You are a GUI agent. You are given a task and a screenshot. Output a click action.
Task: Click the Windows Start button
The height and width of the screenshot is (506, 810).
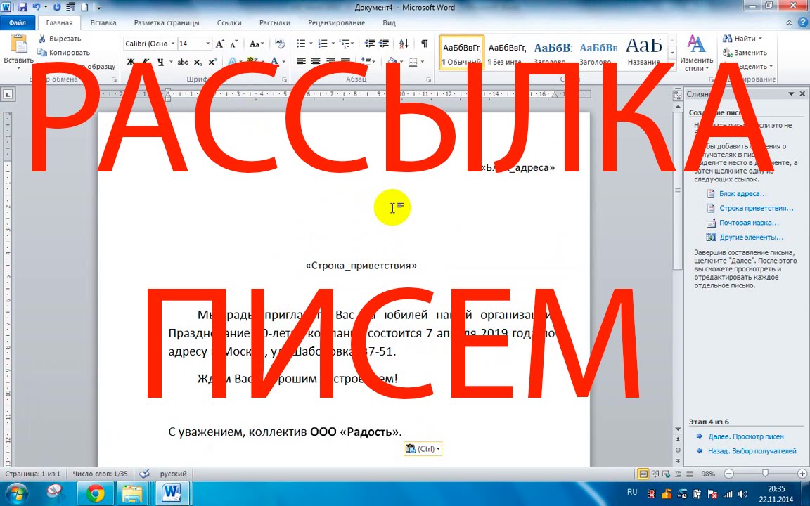(x=17, y=494)
